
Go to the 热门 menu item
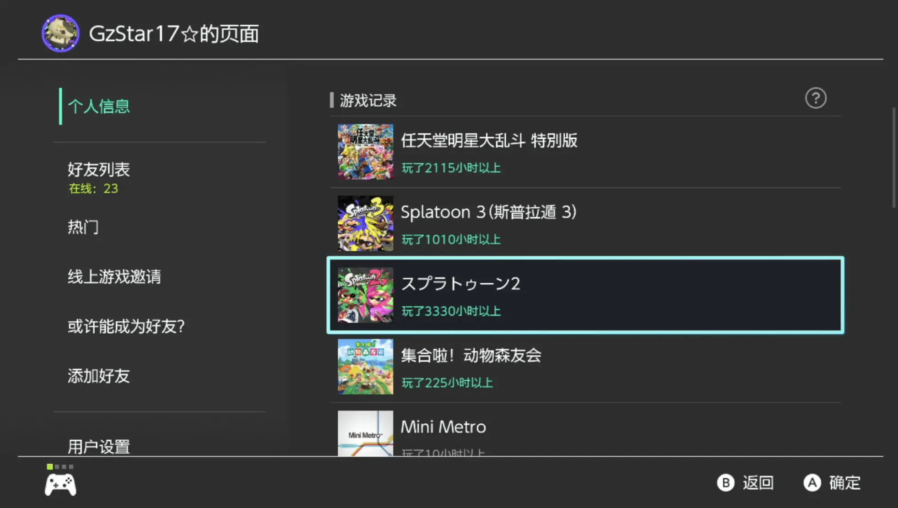[83, 227]
